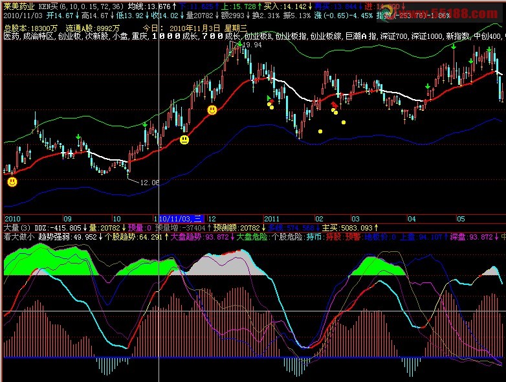
Task: Click the green down arrow near month 04
Action: tap(427, 86)
